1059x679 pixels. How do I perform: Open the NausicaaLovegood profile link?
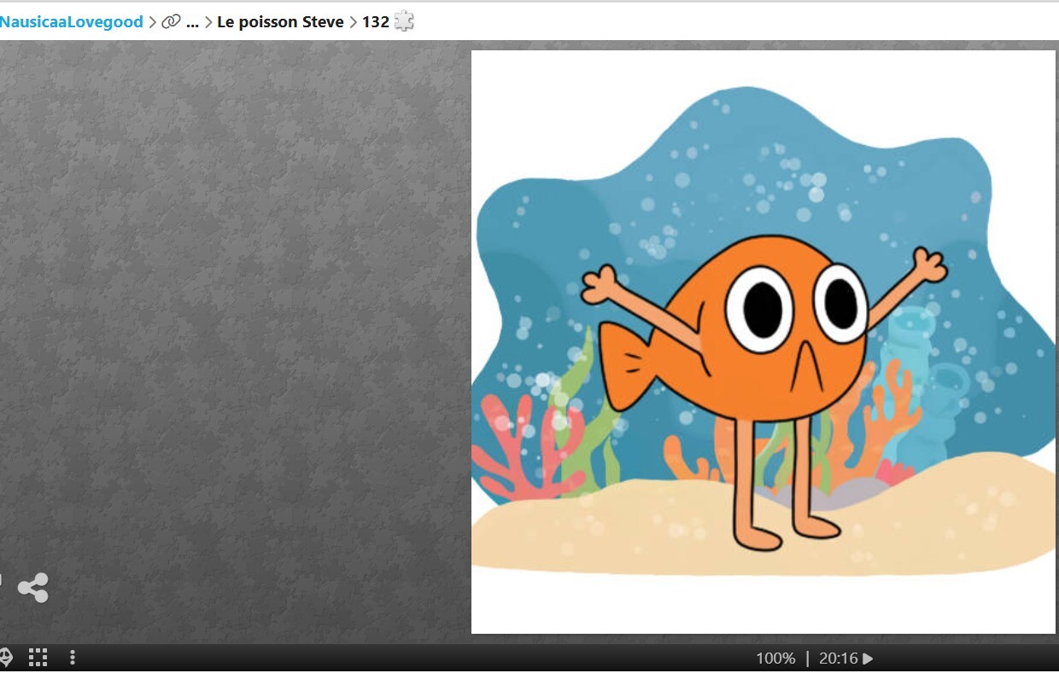(x=72, y=22)
